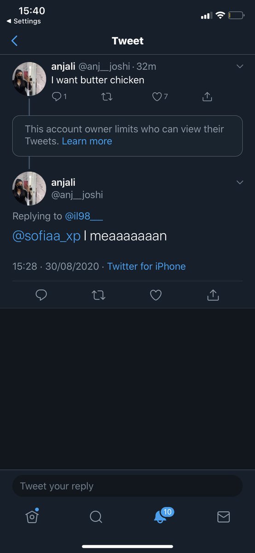Open @sofiaa_xp mention profile

pyautogui.click(x=46, y=236)
